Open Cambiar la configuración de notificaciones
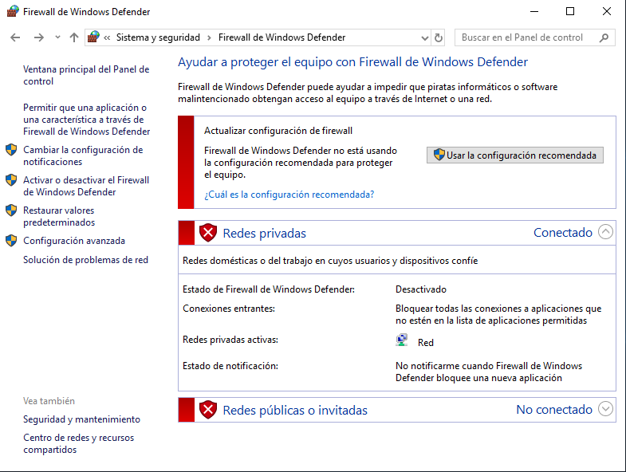This screenshot has width=626, height=472. coord(83,155)
